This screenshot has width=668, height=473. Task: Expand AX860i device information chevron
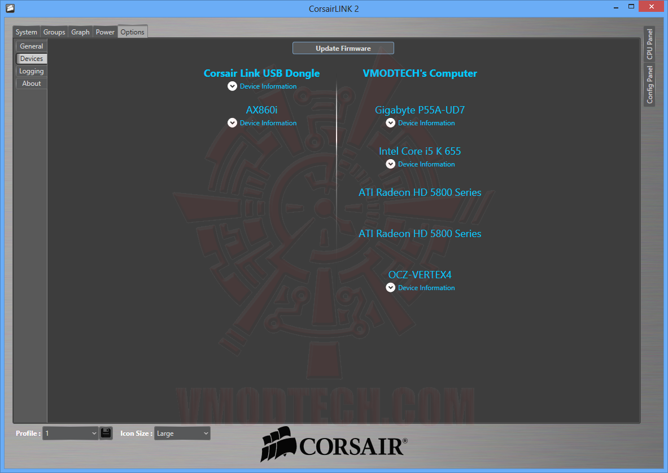point(232,123)
